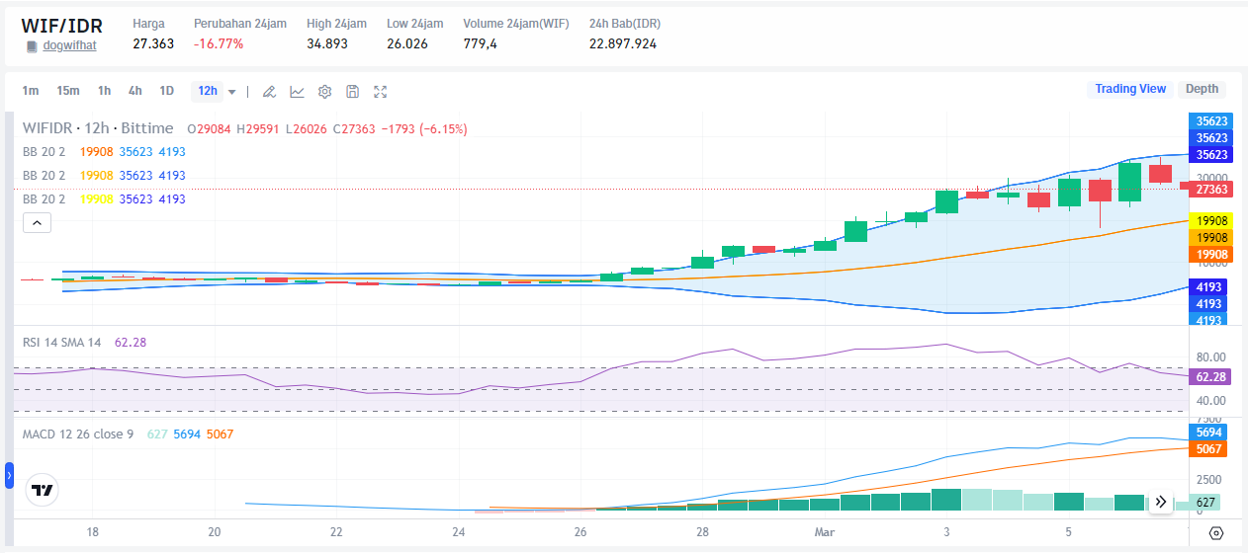Click the MACD 5067 orange axis label

(x=1208, y=449)
